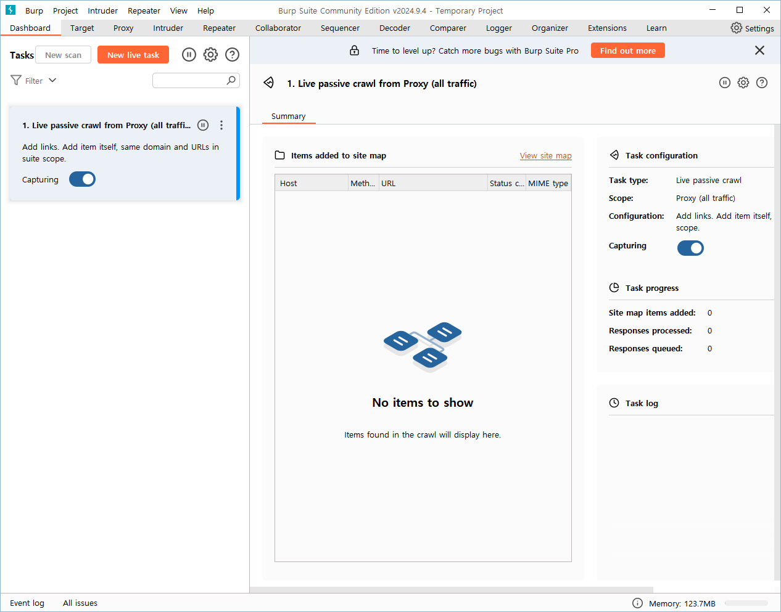This screenshot has width=781, height=612.
Task: Click folder icon next to Items added to site map
Action: (279, 155)
